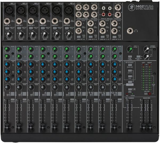Click channel 7-8 Low EQ blue knob
Viewport: 160px width, 143px height.
[x=79, y=79]
